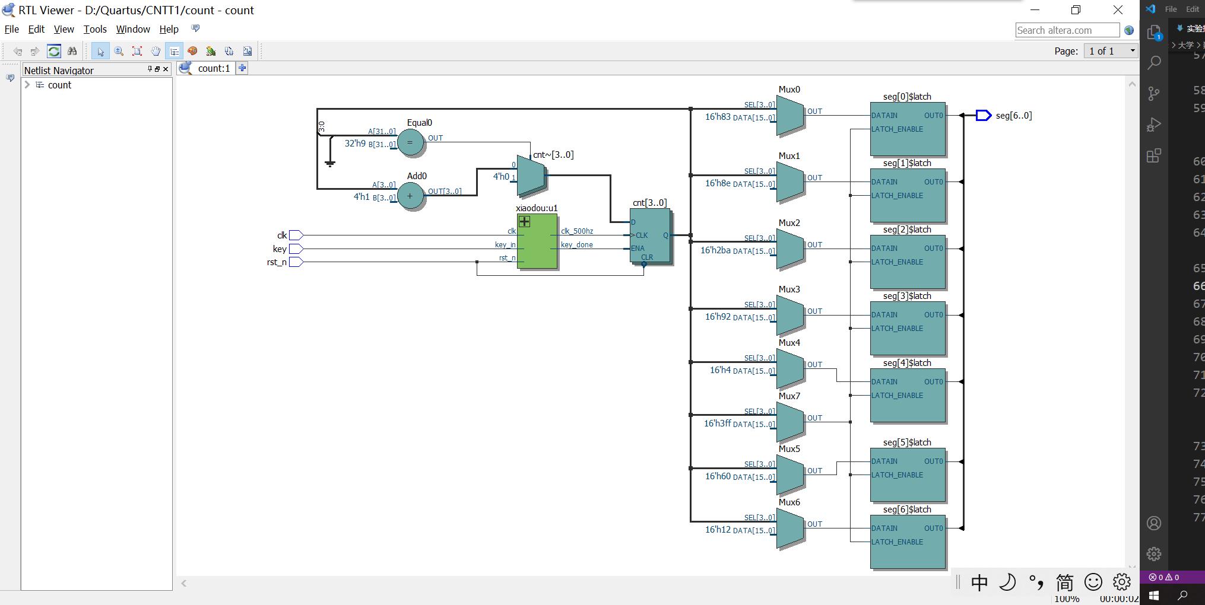
Task: Select the Hand pan tool
Action: 156,51
